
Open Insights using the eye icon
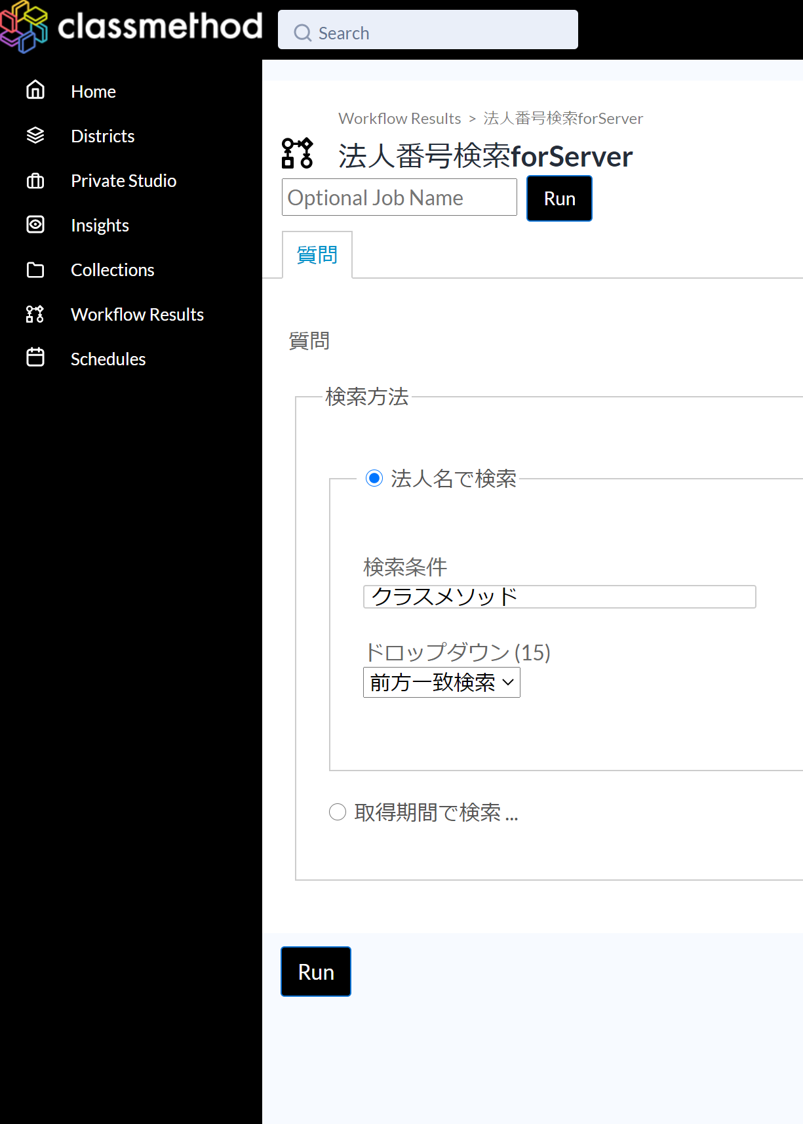click(35, 225)
